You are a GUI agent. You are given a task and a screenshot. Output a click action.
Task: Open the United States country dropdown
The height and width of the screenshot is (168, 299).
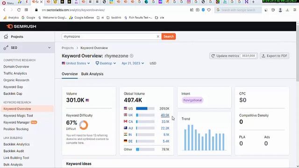(76, 63)
